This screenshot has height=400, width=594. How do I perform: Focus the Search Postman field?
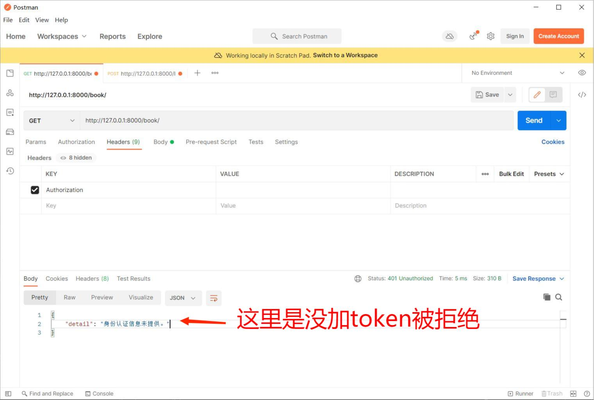tap(297, 36)
